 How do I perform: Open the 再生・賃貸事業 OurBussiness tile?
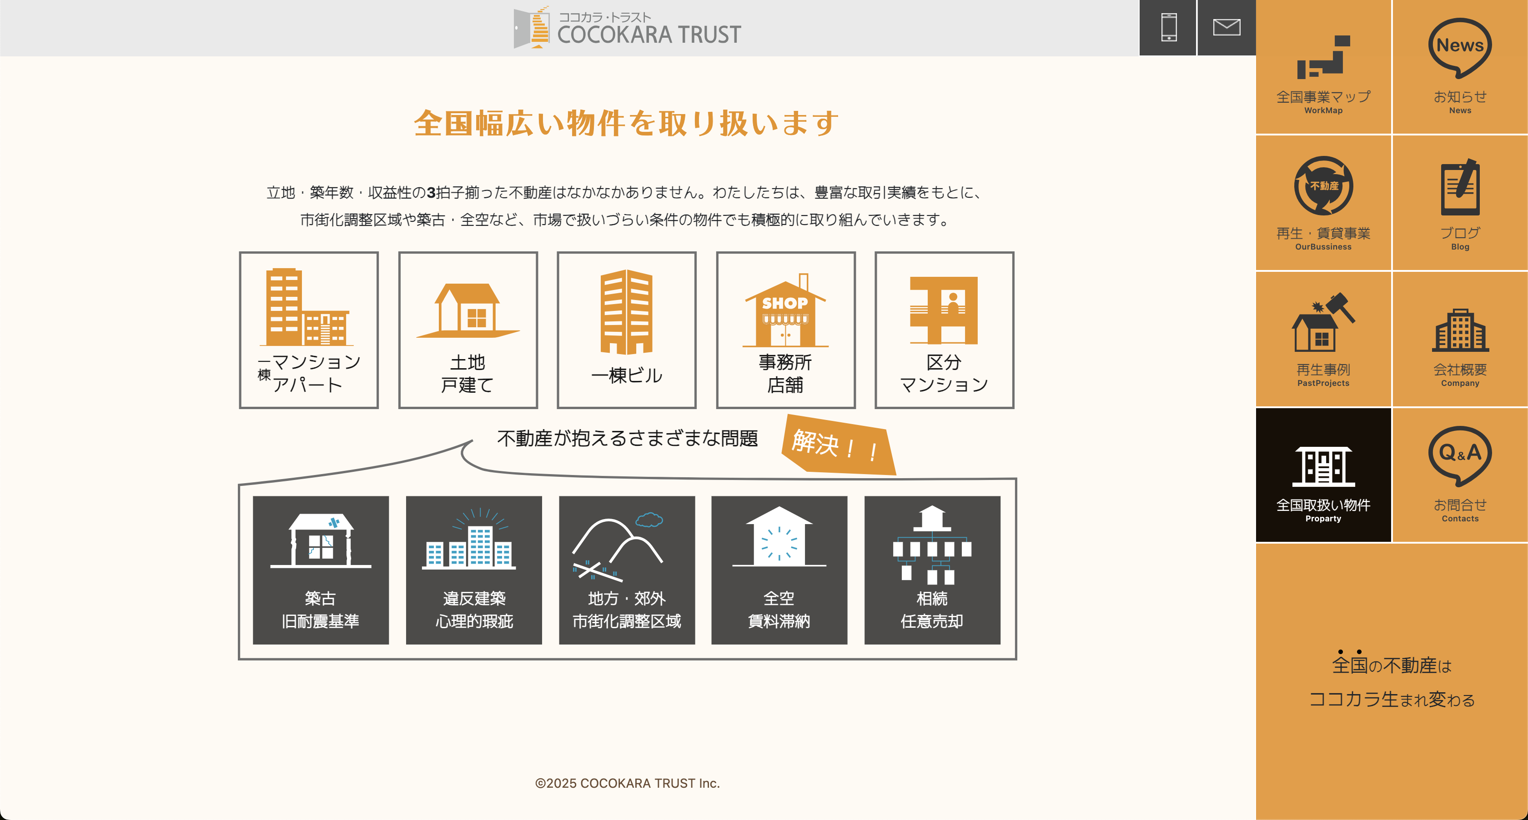1323,203
